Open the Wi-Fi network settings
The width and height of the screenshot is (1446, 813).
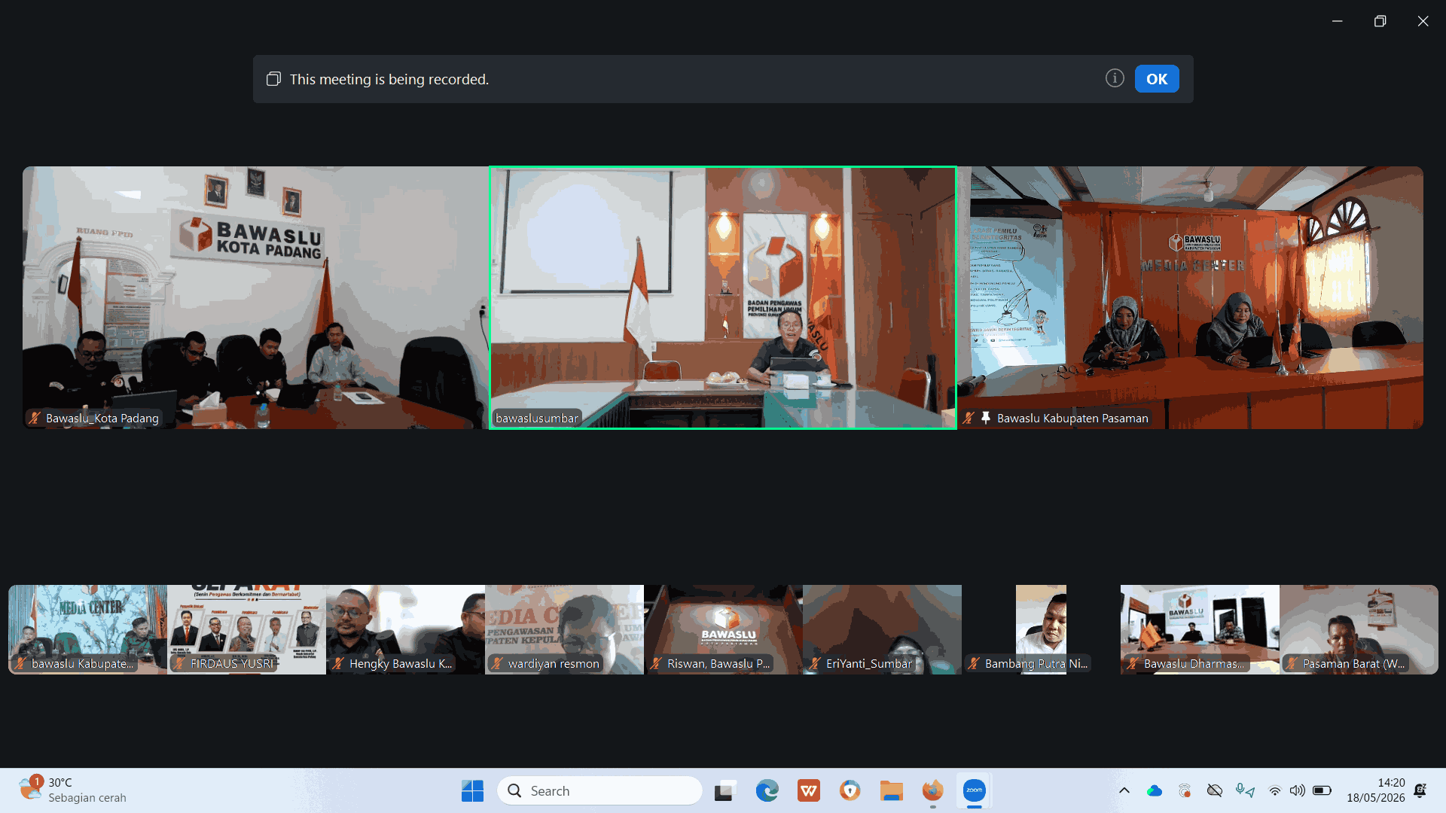(1274, 790)
